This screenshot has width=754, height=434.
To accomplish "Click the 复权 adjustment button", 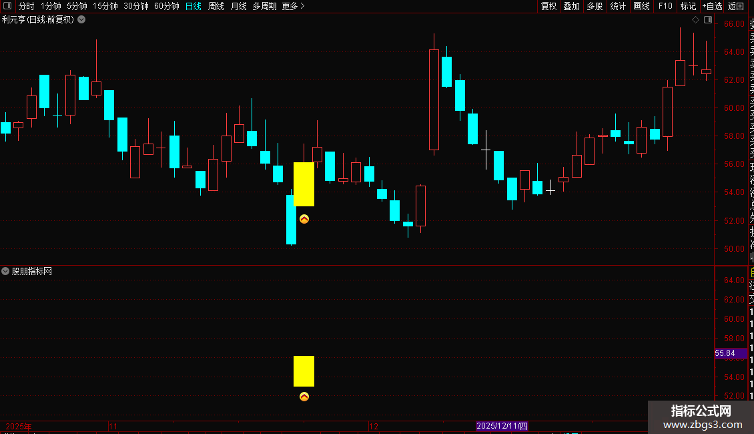I will pyautogui.click(x=548, y=6).
